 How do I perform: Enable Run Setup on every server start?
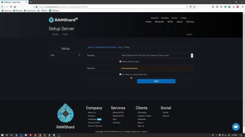[120, 74]
